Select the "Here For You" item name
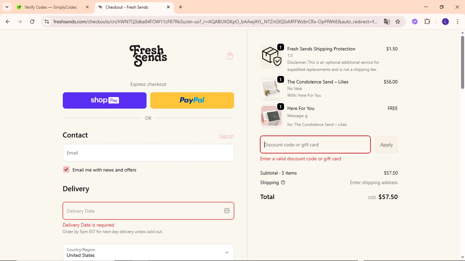The image size is (465, 261). tap(301, 108)
